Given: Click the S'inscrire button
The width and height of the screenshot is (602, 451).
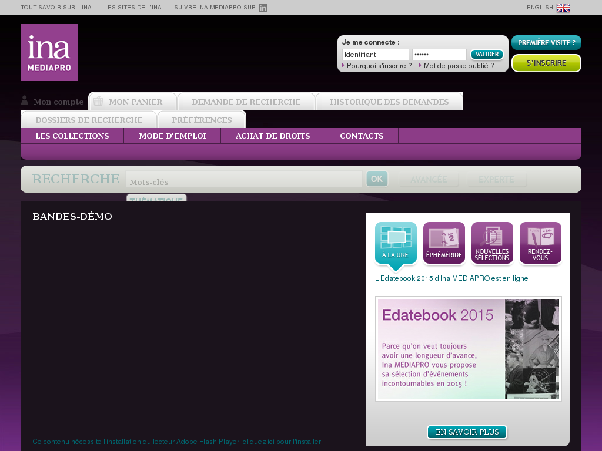Looking at the screenshot, I should [x=546, y=63].
